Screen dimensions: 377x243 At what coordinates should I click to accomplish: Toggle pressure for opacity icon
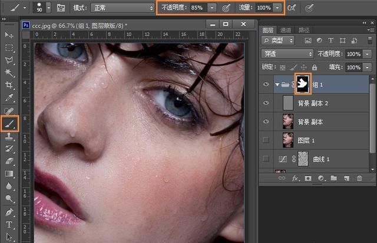pos(226,8)
